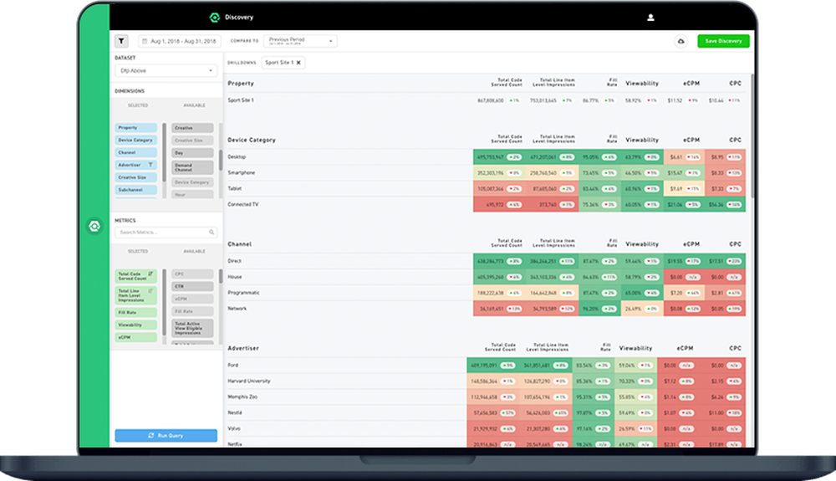Click the calendar icon in date range field
Screen dimensions: 836x481
tap(145, 41)
